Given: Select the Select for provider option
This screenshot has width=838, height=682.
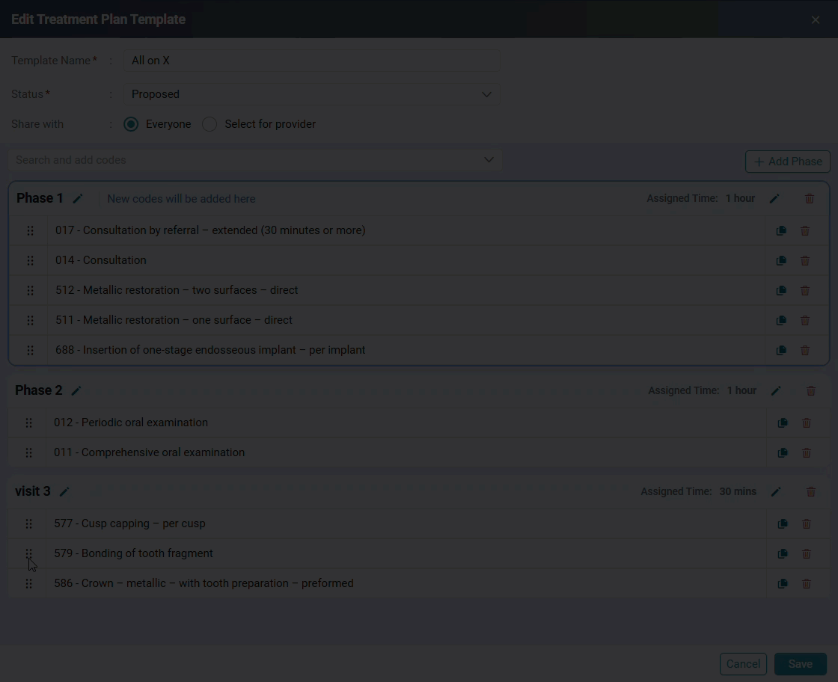Looking at the screenshot, I should click(x=209, y=124).
